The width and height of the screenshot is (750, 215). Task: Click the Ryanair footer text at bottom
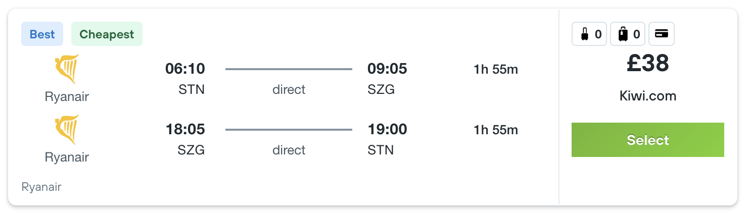point(41,187)
